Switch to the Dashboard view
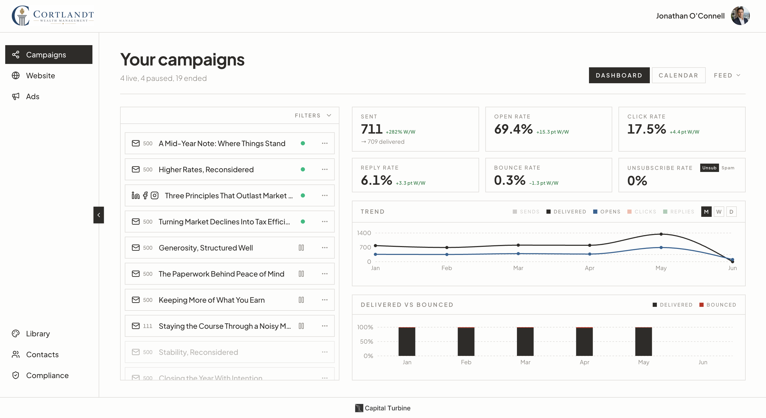This screenshot has height=418, width=766. click(619, 75)
